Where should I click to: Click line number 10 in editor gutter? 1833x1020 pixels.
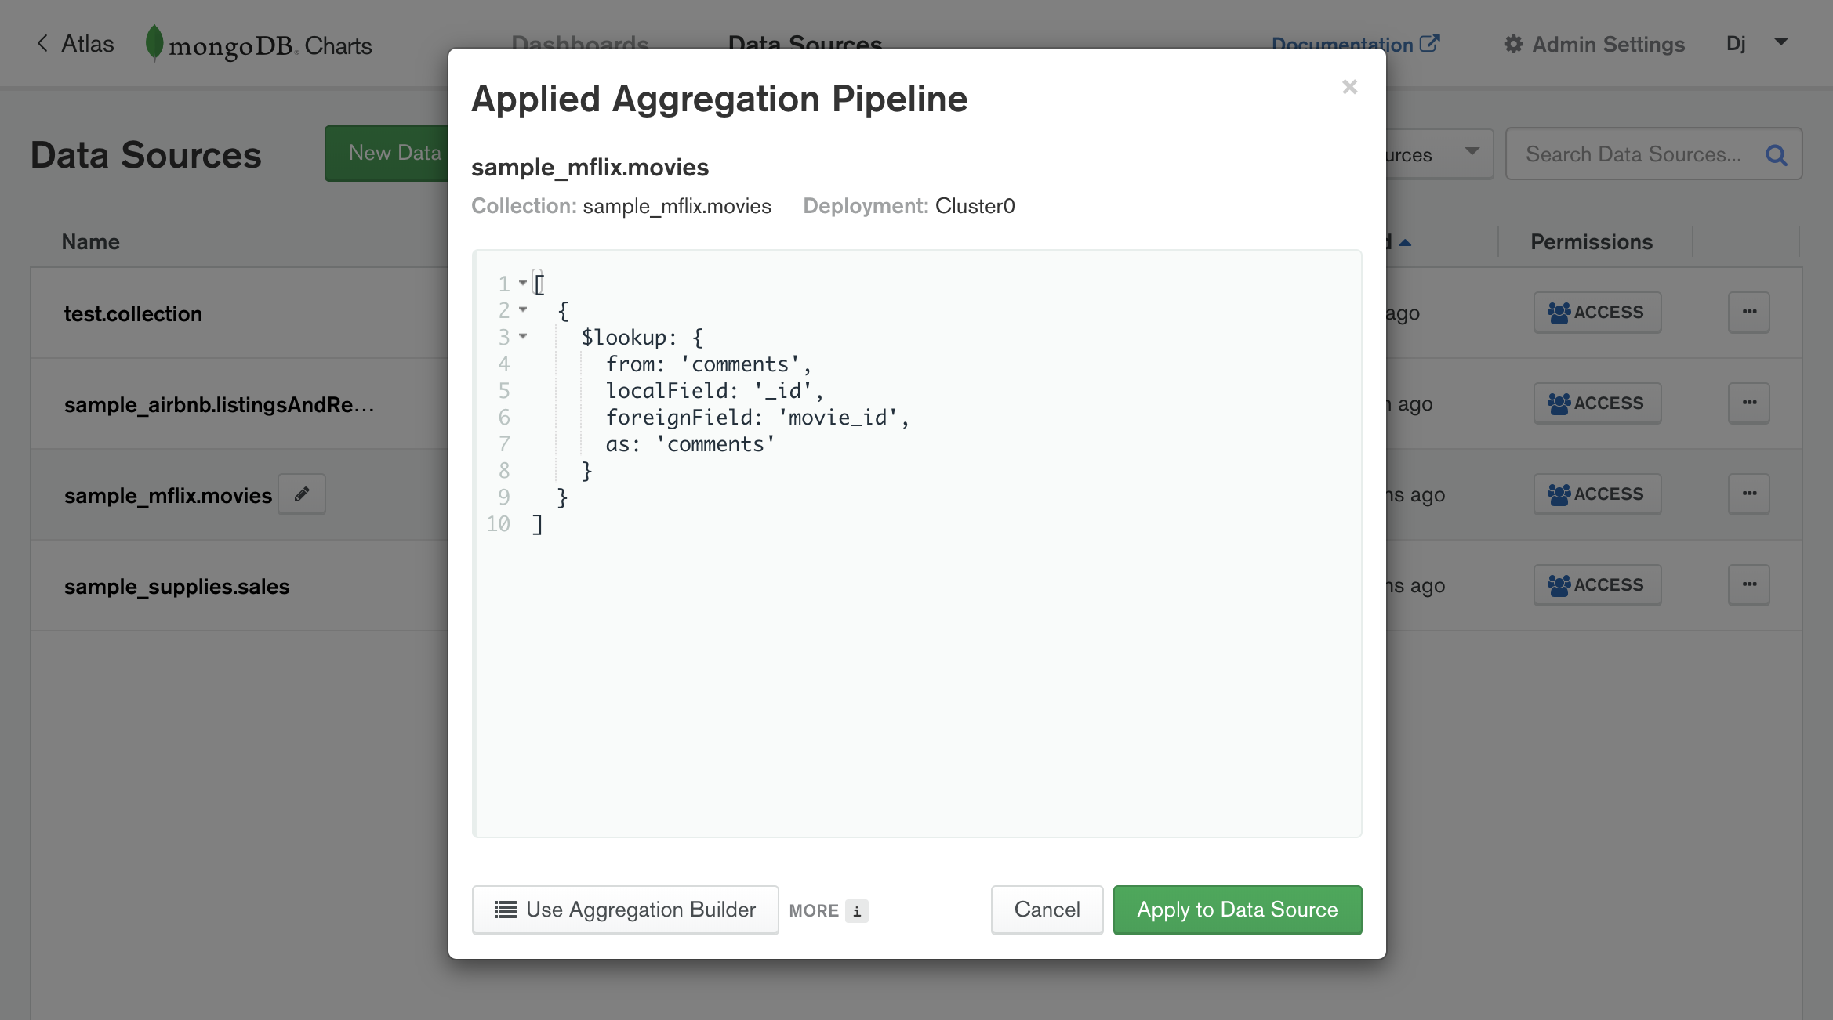click(498, 524)
